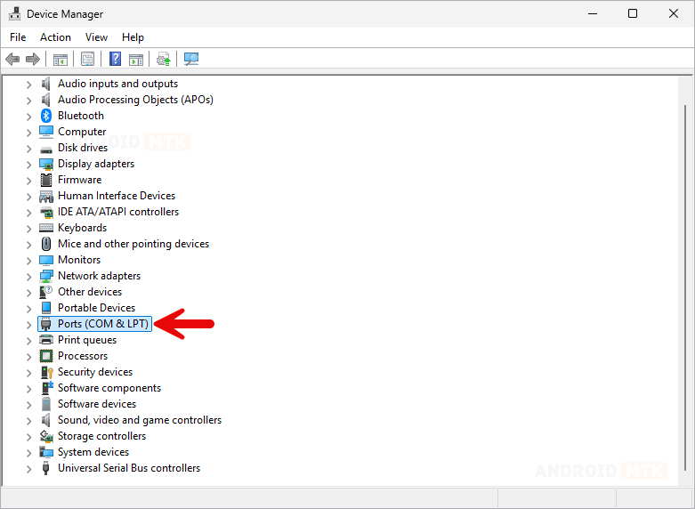Screen dimensions: 695x509
Task: Click the Show/Hide console tree icon
Action: tap(61, 60)
